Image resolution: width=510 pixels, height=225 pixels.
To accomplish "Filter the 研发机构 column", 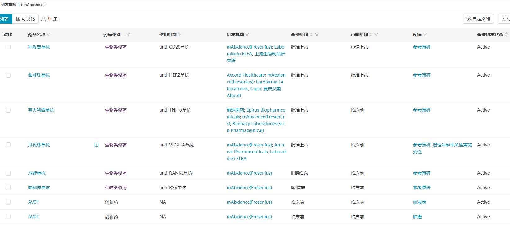I will 247,35.
